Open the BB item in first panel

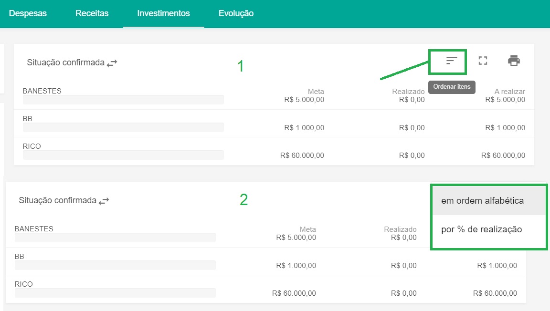point(28,119)
